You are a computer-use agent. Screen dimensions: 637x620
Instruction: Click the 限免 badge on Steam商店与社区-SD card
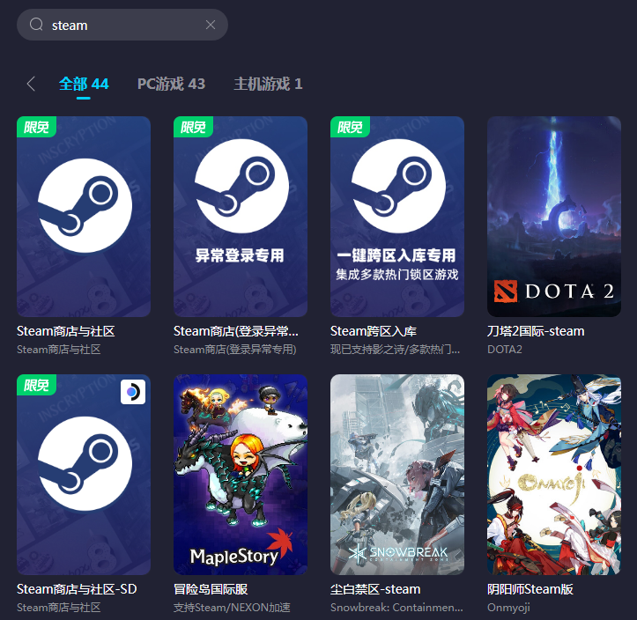click(36, 385)
